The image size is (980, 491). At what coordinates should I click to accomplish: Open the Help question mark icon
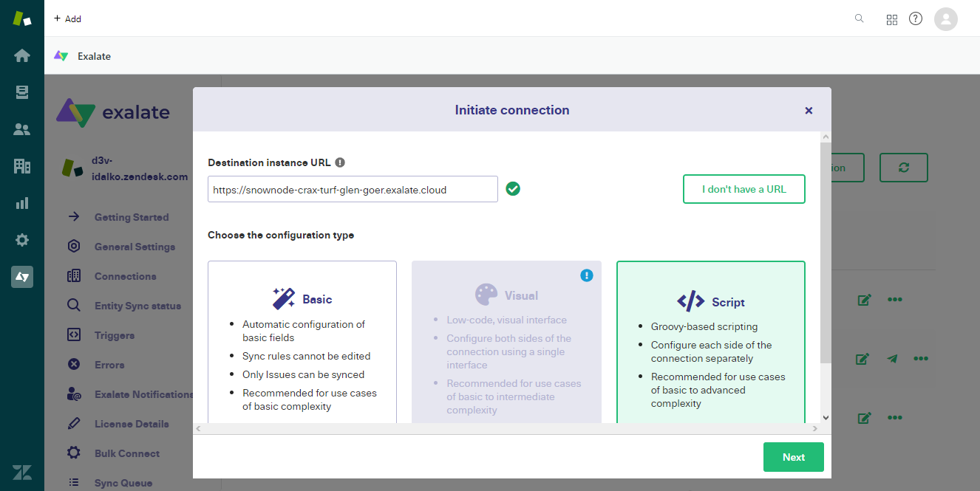[x=916, y=18]
